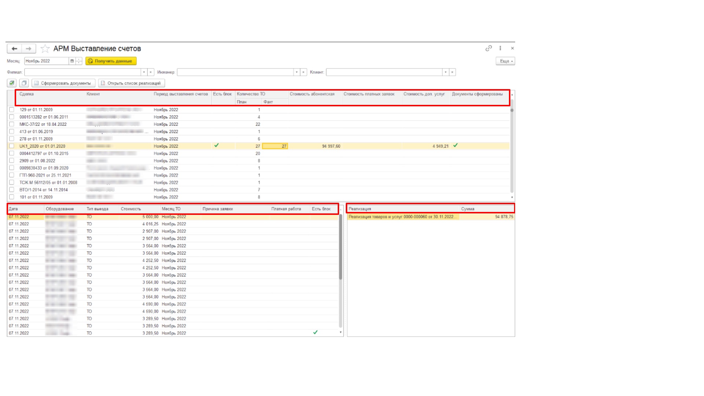Uncheck all rows with empty boxes icon
The height and width of the screenshot is (396, 704).
pos(24,83)
